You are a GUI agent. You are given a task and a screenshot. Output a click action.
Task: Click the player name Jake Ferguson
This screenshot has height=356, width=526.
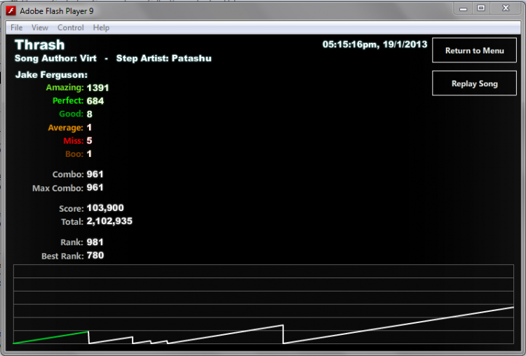coord(51,74)
